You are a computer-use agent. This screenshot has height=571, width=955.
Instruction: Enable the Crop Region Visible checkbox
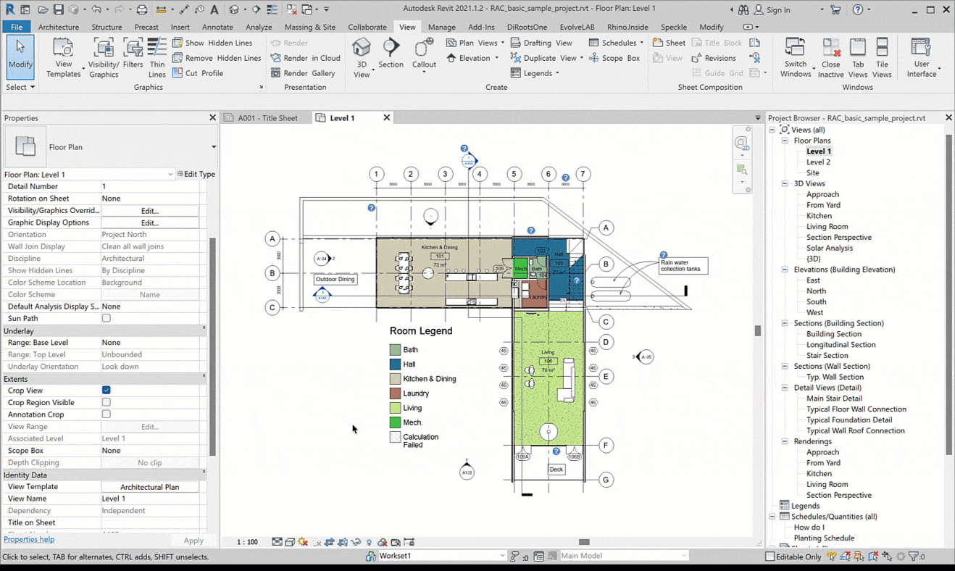click(107, 402)
